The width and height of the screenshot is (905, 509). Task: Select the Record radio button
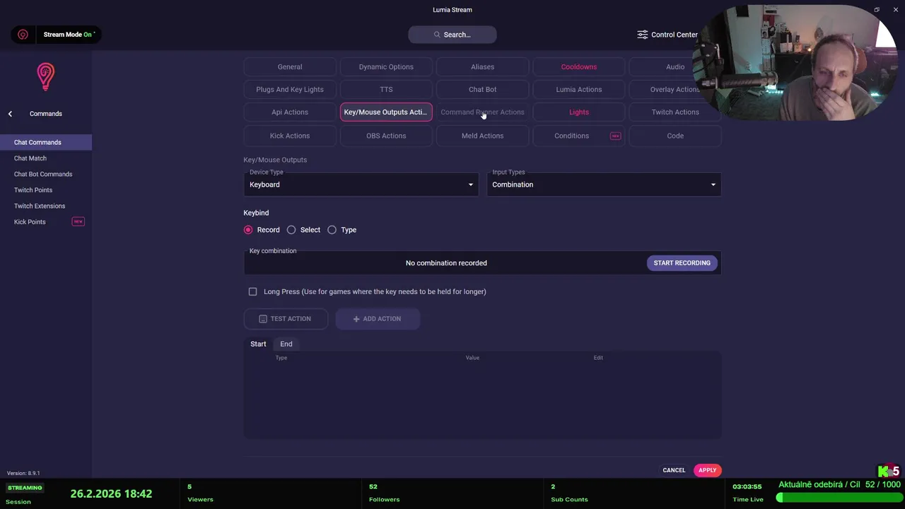click(x=248, y=230)
